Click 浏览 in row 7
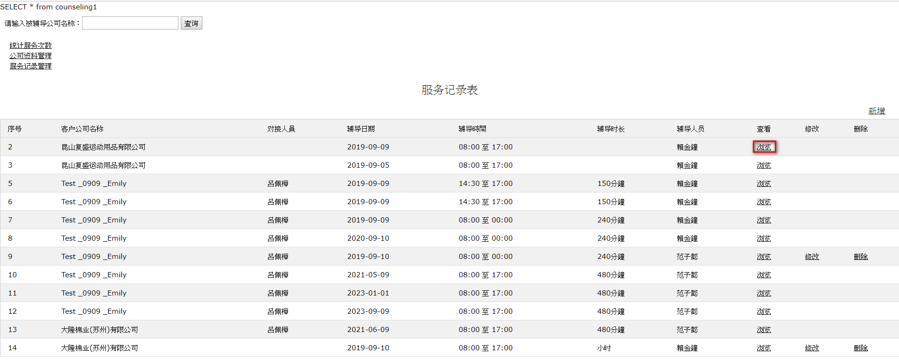Image resolution: width=899 pixels, height=362 pixels. (764, 220)
